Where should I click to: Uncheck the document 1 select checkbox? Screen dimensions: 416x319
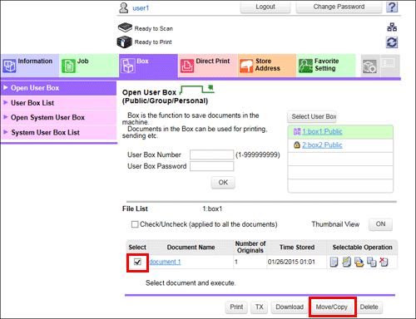point(137,262)
